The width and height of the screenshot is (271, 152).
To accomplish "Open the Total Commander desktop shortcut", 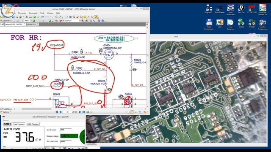I will point(209,24).
